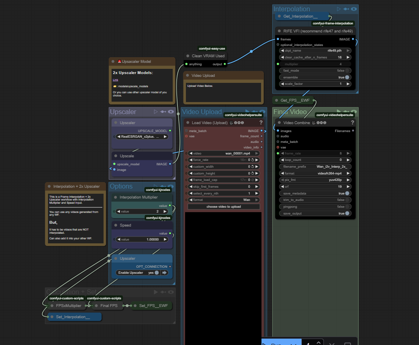Click the reset icon on the custom_width widget
This screenshot has height=345, width=419.
pyautogui.click(x=253, y=166)
